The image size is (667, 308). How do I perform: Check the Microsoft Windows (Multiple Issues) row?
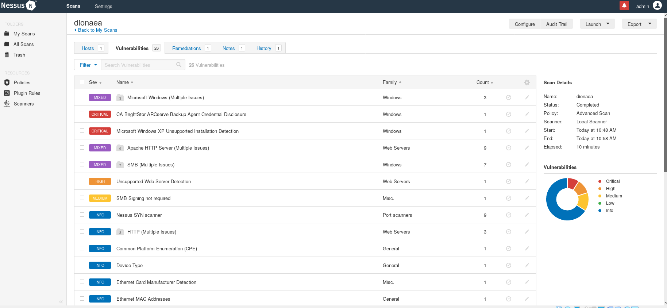coord(82,97)
